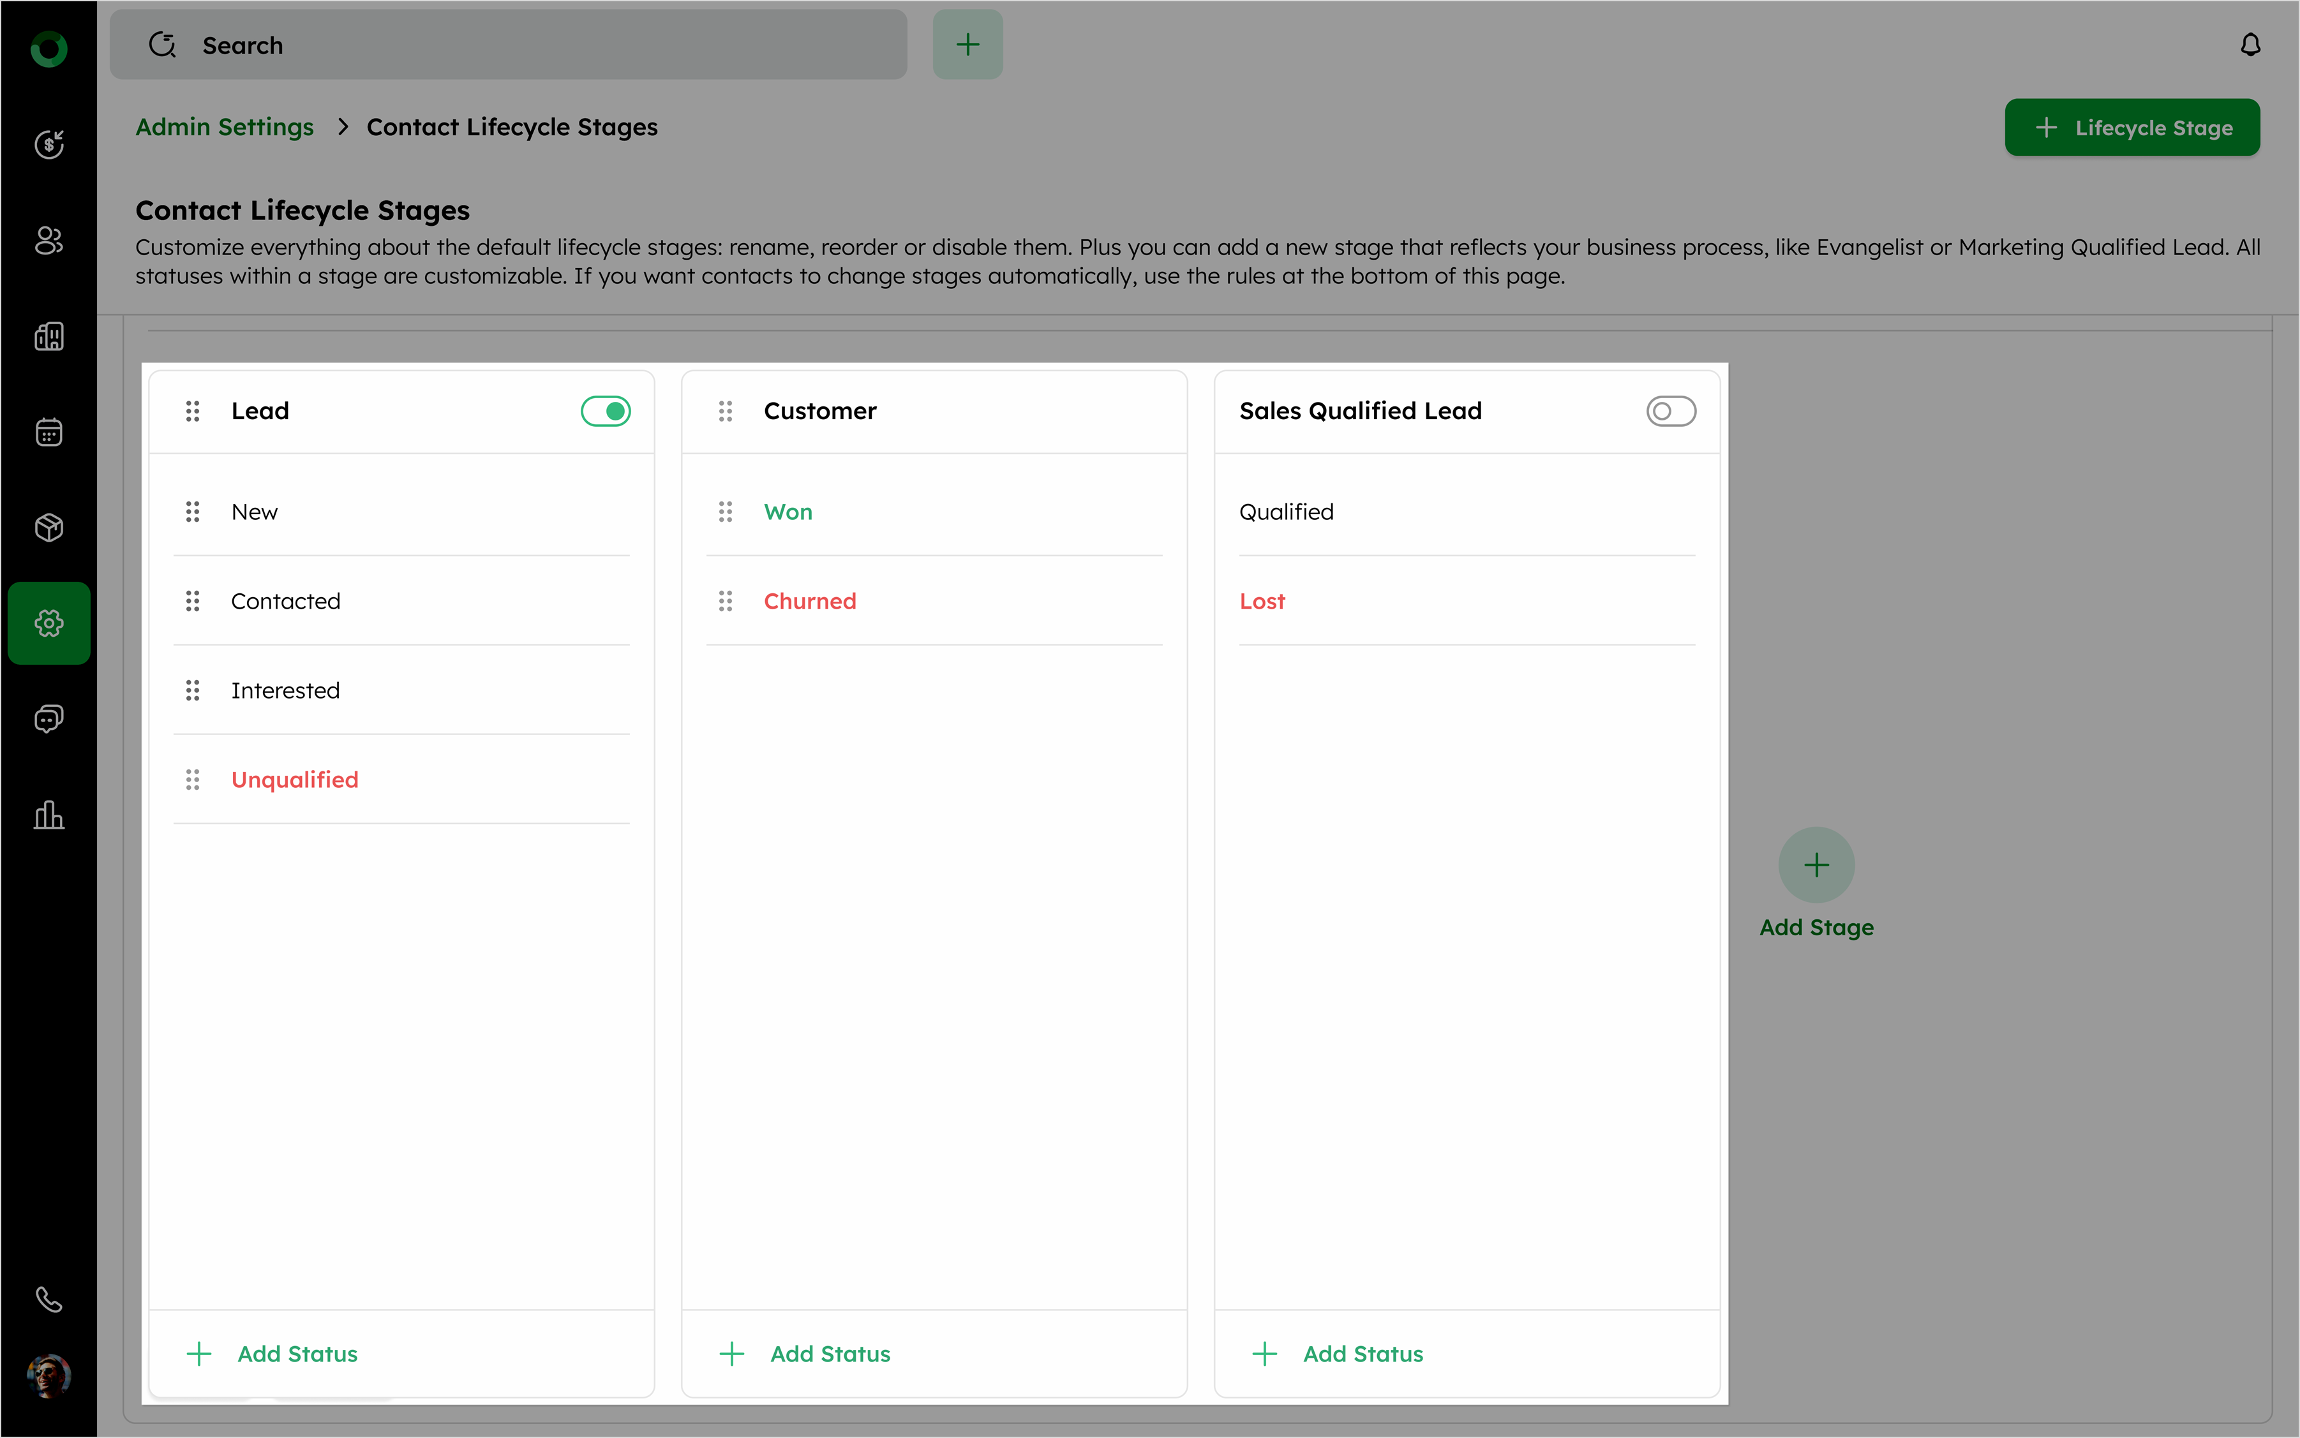Click the green Lifecycle Stage button
The width and height of the screenshot is (2300, 1438).
tap(2132, 128)
